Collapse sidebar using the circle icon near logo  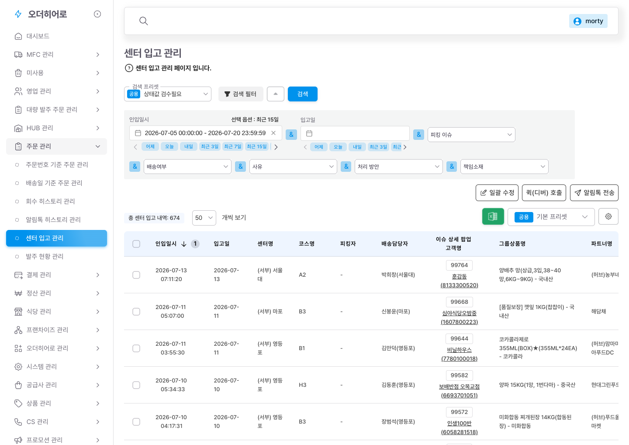(x=97, y=14)
